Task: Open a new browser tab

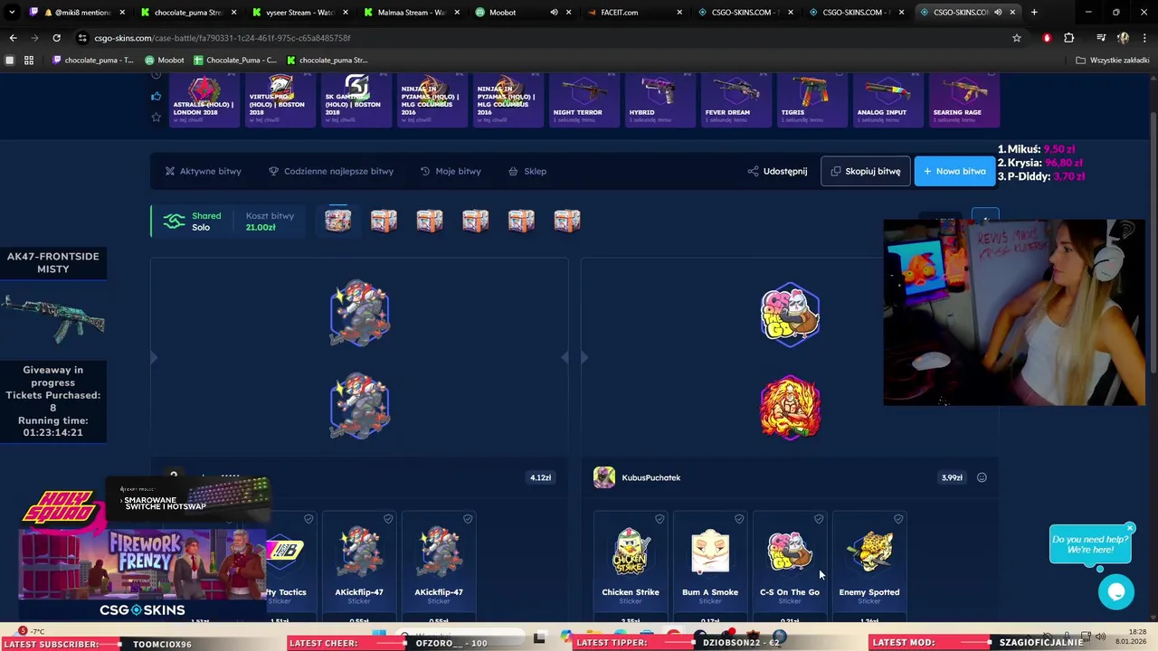Action: point(1034,13)
